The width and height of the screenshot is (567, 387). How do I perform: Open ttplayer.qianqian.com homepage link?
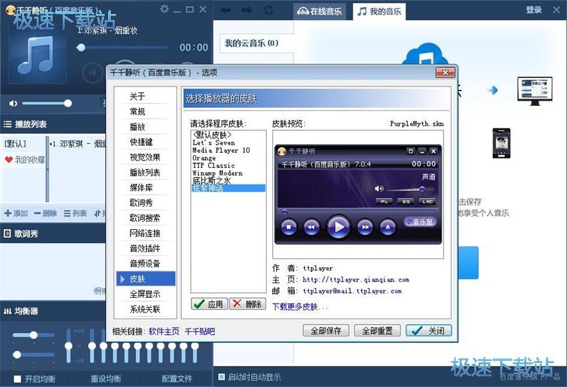coord(356,279)
